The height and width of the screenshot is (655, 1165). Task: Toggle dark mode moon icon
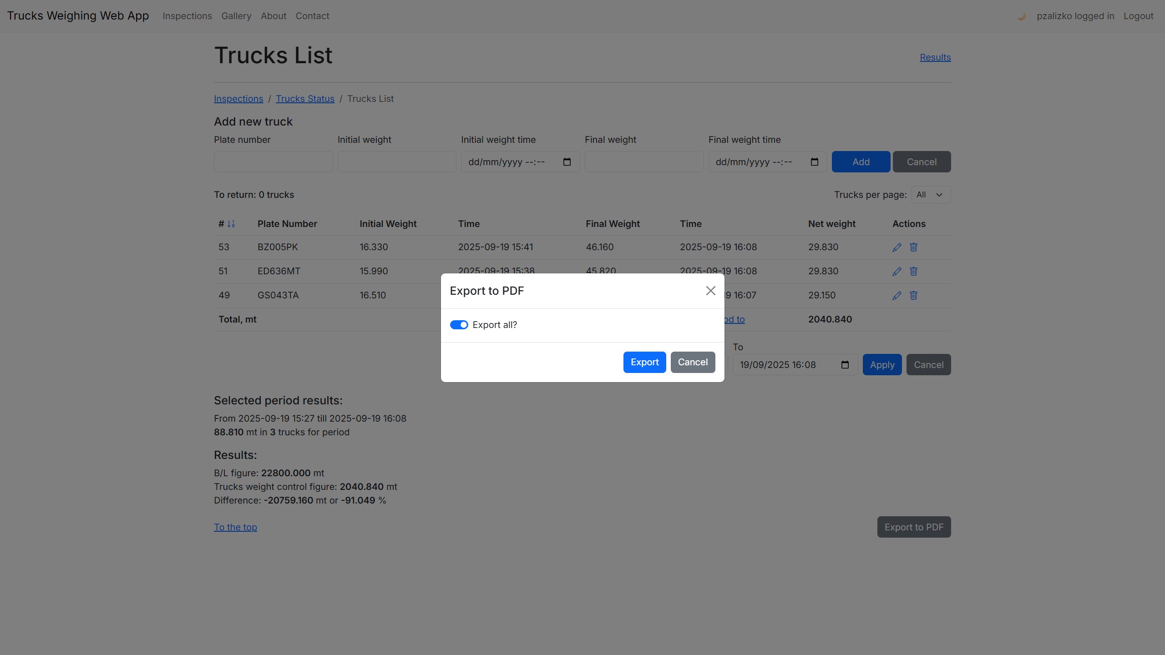[x=1021, y=16]
